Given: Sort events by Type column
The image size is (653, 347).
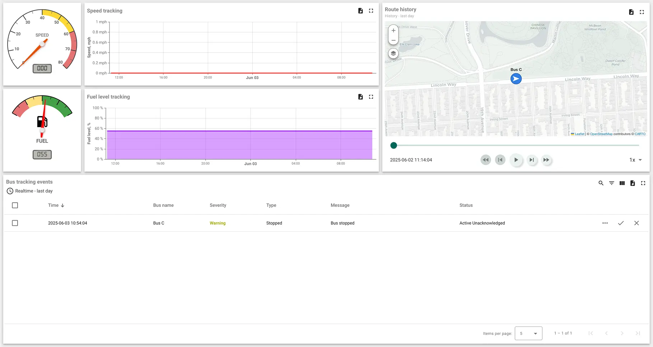Looking at the screenshot, I should click(271, 205).
